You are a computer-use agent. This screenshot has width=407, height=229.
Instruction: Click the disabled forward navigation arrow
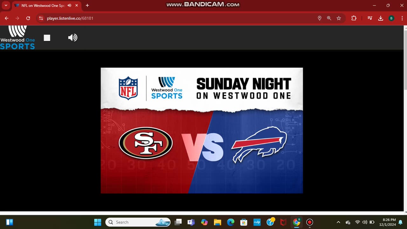[x=17, y=18]
